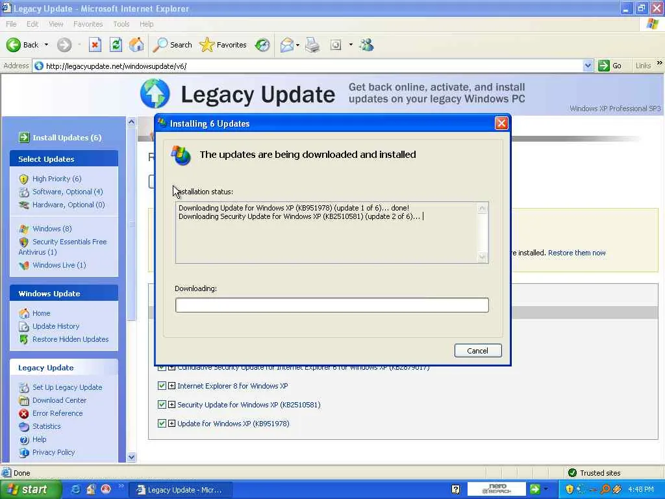Click the Update History icon
Screen dimensions: 665x499
click(x=24, y=326)
